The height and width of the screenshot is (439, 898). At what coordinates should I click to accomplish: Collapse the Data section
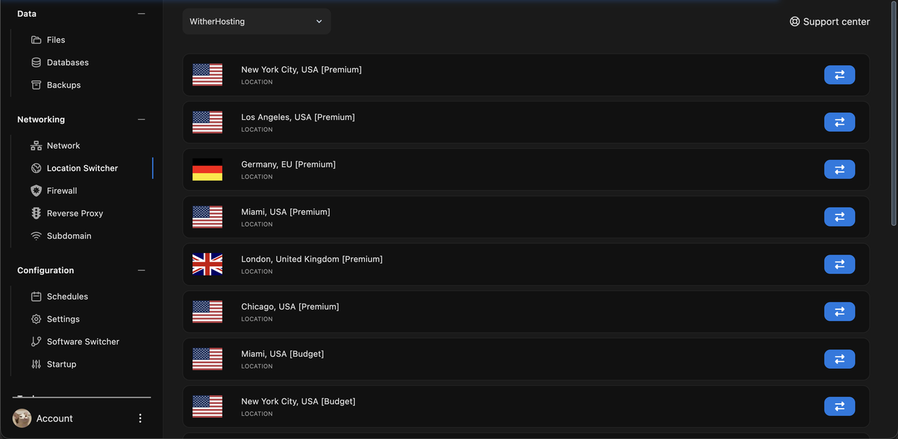click(142, 14)
